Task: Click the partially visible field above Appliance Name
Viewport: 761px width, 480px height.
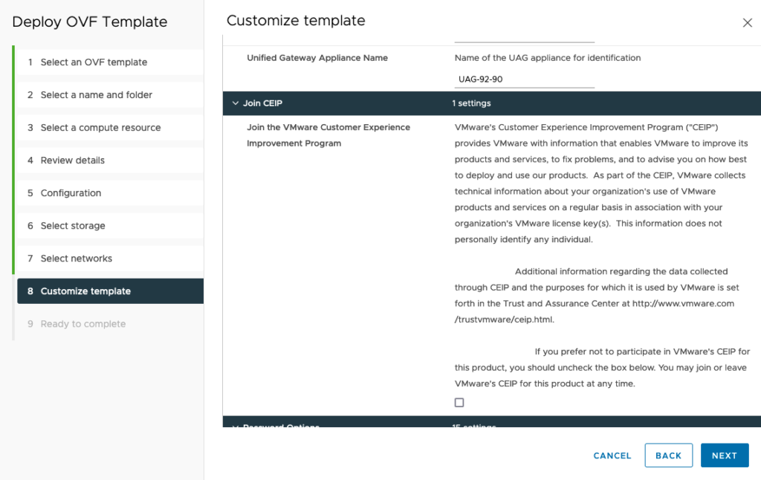Action: (524, 39)
